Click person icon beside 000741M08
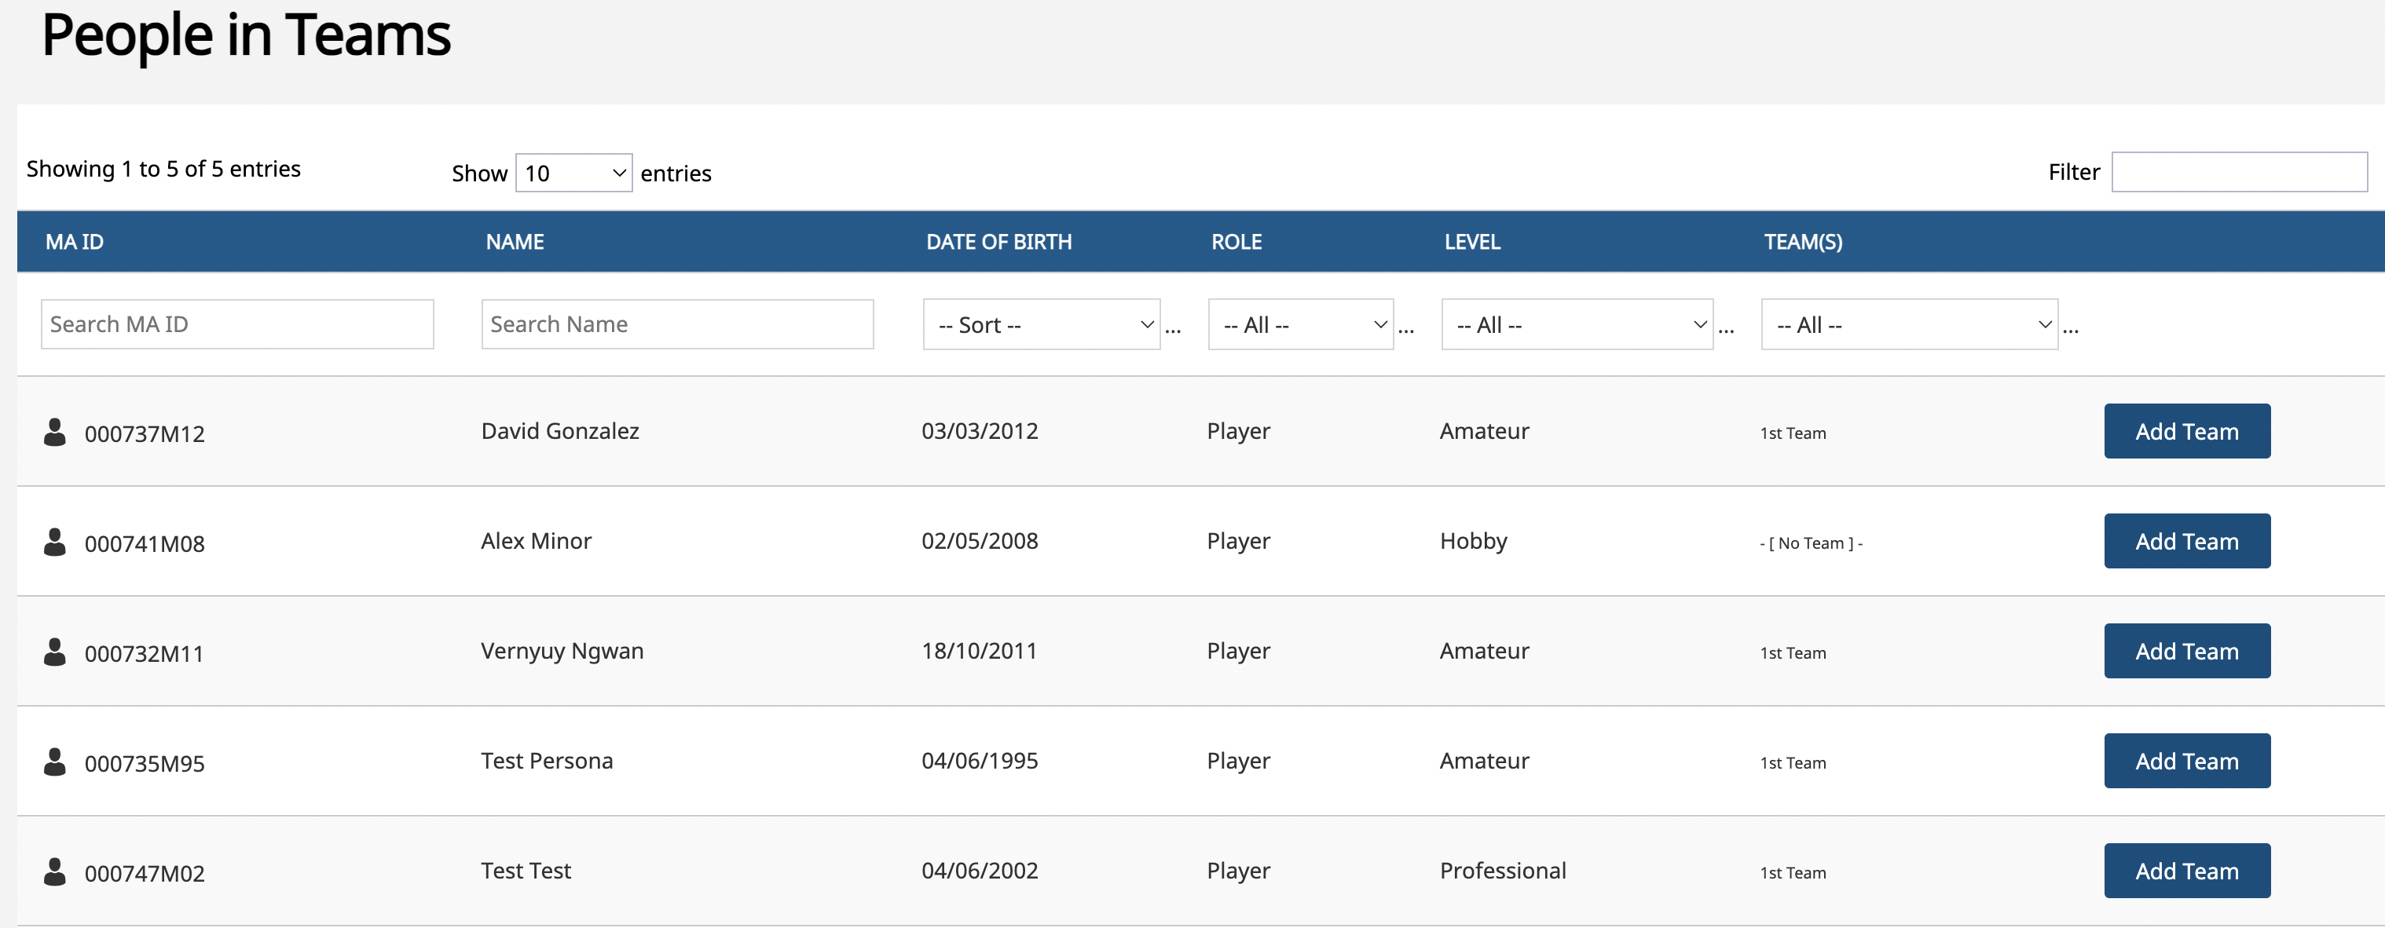The height and width of the screenshot is (928, 2385). 55,543
